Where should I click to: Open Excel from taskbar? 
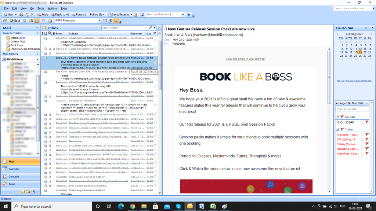click(x=213, y=206)
